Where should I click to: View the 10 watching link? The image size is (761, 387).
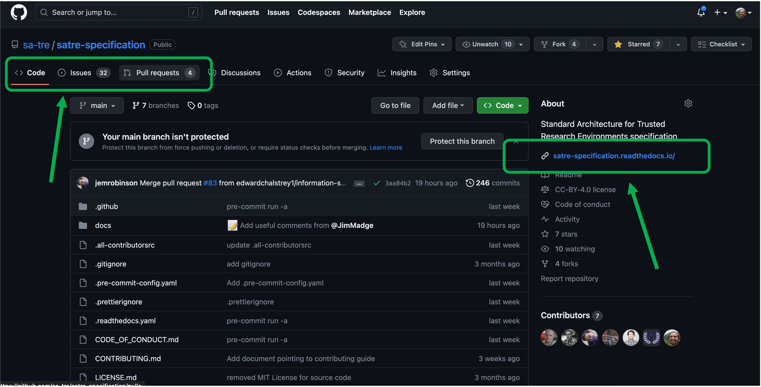(575, 248)
